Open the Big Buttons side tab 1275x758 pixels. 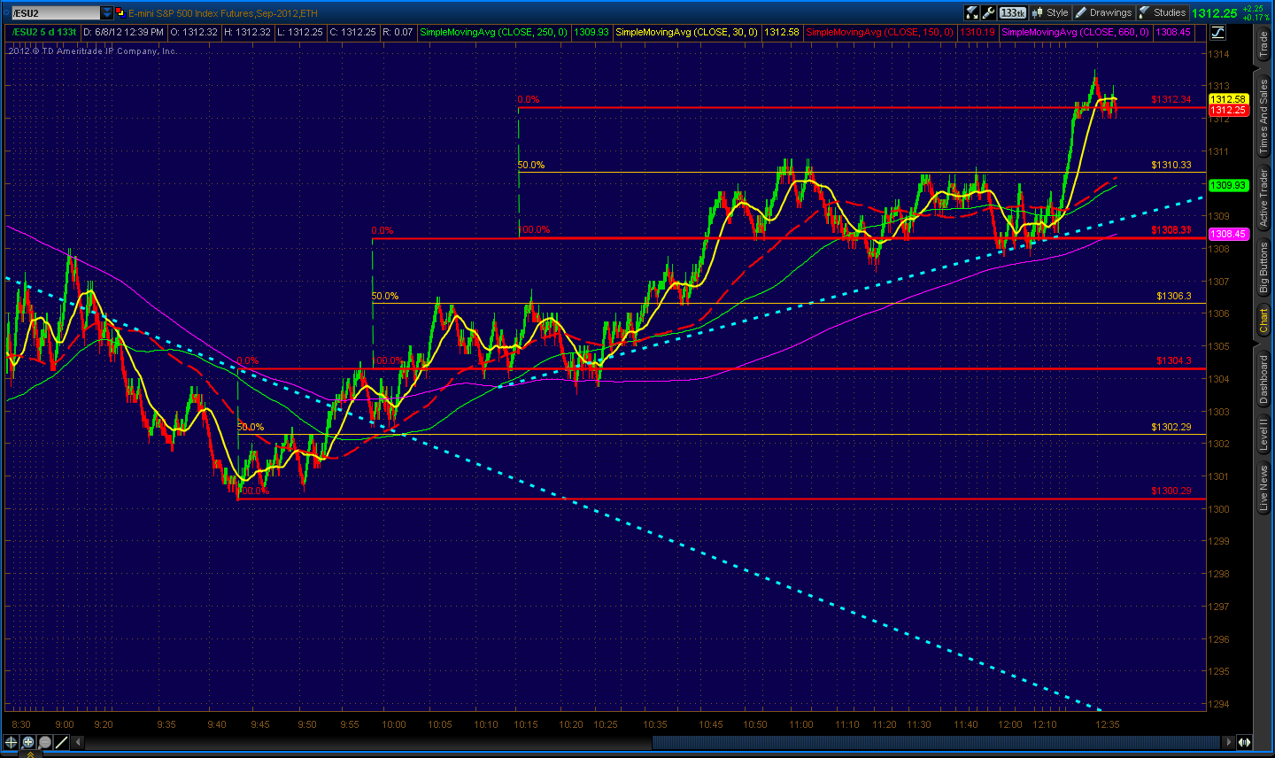[1263, 268]
